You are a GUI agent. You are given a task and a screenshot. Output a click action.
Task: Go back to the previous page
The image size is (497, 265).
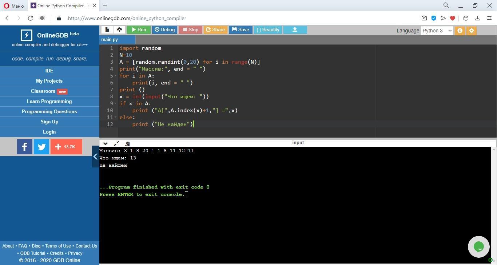click(7, 18)
